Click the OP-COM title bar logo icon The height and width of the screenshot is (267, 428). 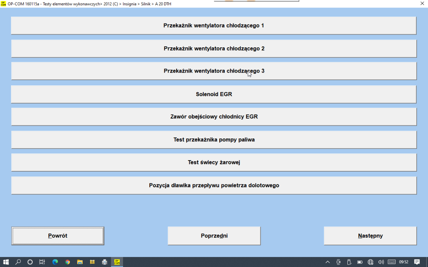[x=4, y=3]
